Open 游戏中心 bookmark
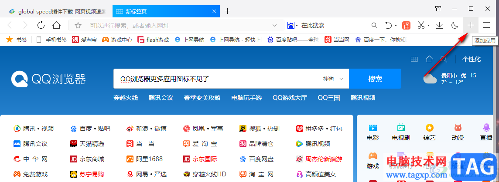499x182 pixels. pyautogui.click(x=117, y=40)
